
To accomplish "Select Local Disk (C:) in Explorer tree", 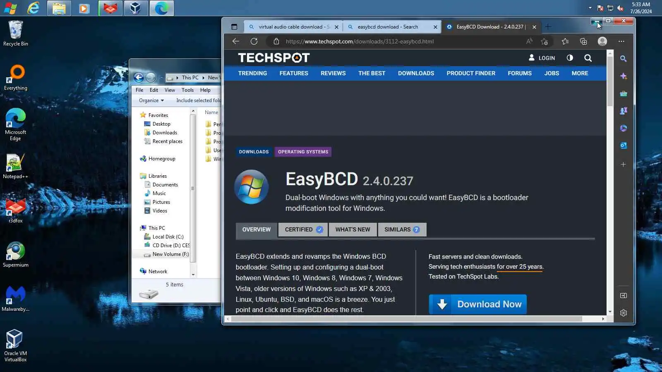I will 164,237.
